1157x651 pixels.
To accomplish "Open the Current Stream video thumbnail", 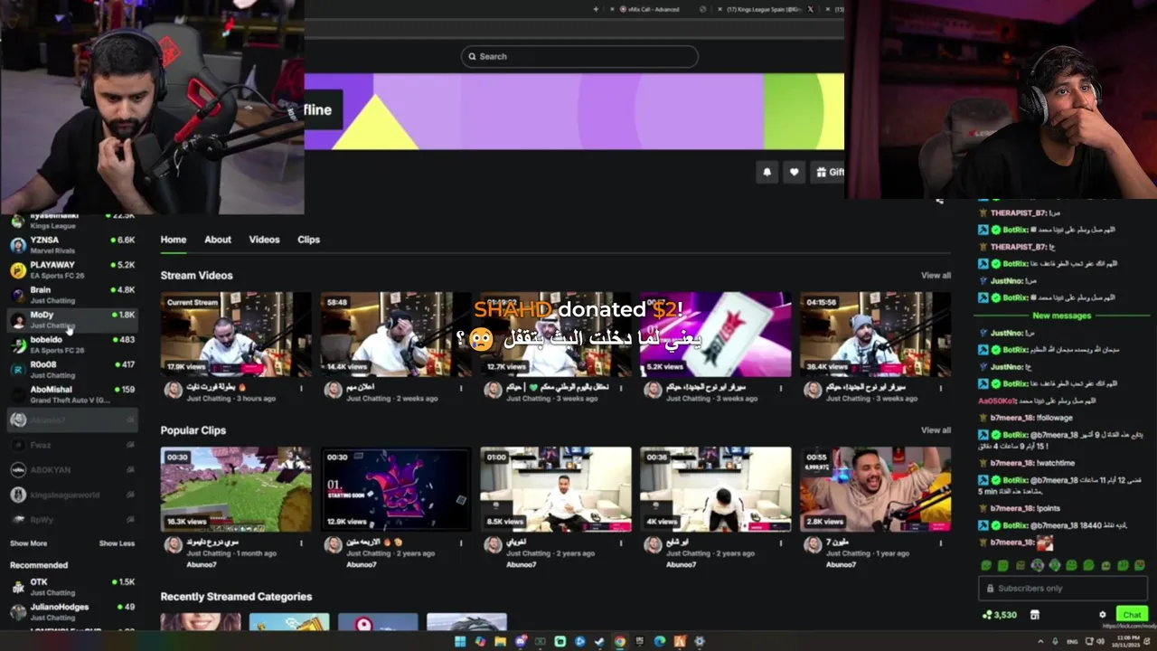I will pyautogui.click(x=236, y=334).
